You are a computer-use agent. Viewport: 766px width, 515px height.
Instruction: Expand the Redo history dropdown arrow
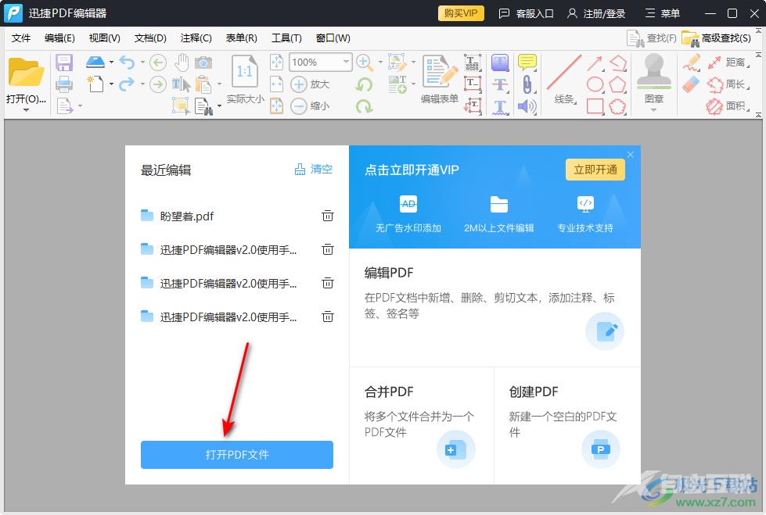pos(142,84)
